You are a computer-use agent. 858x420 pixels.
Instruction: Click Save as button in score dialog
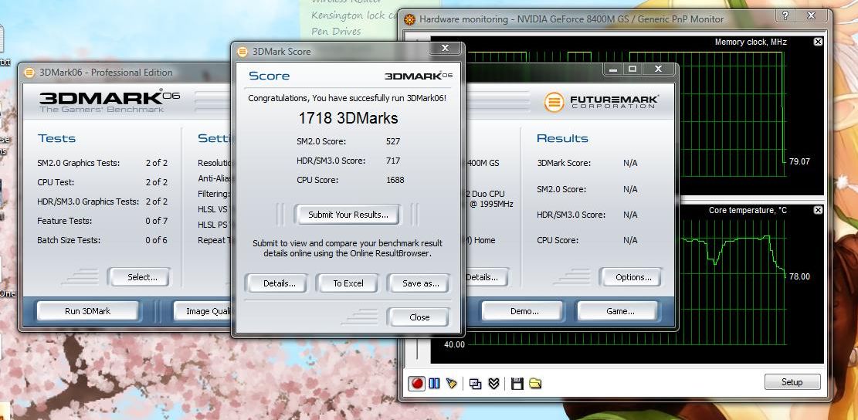click(x=420, y=284)
